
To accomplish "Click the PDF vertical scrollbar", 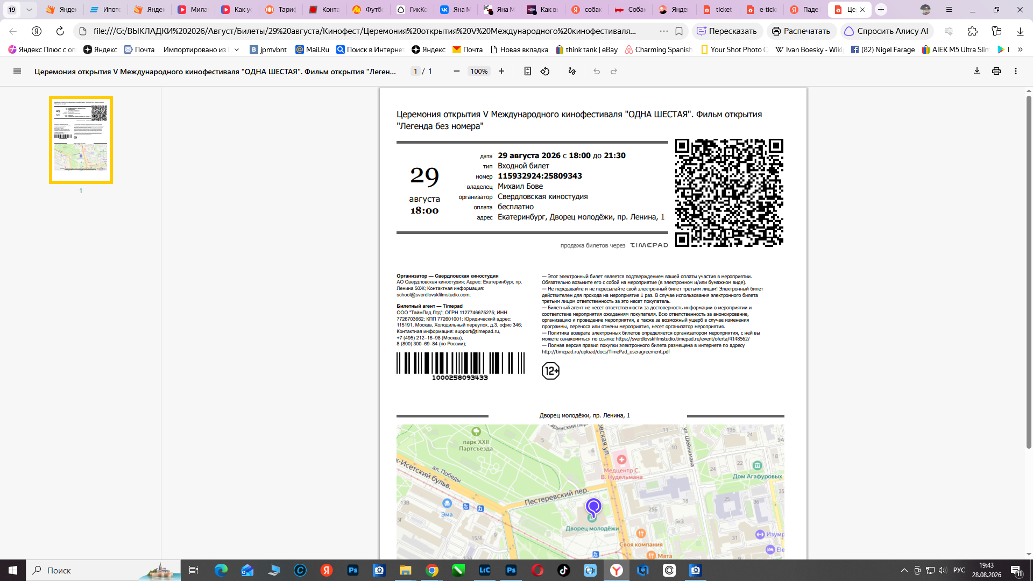I will point(1029,272).
